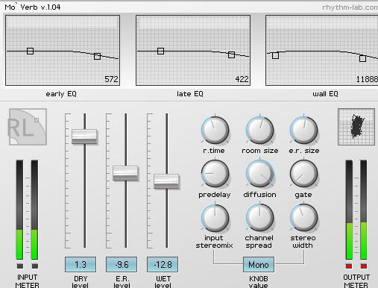Click the stereo width knob
The image size is (378, 288).
(303, 218)
